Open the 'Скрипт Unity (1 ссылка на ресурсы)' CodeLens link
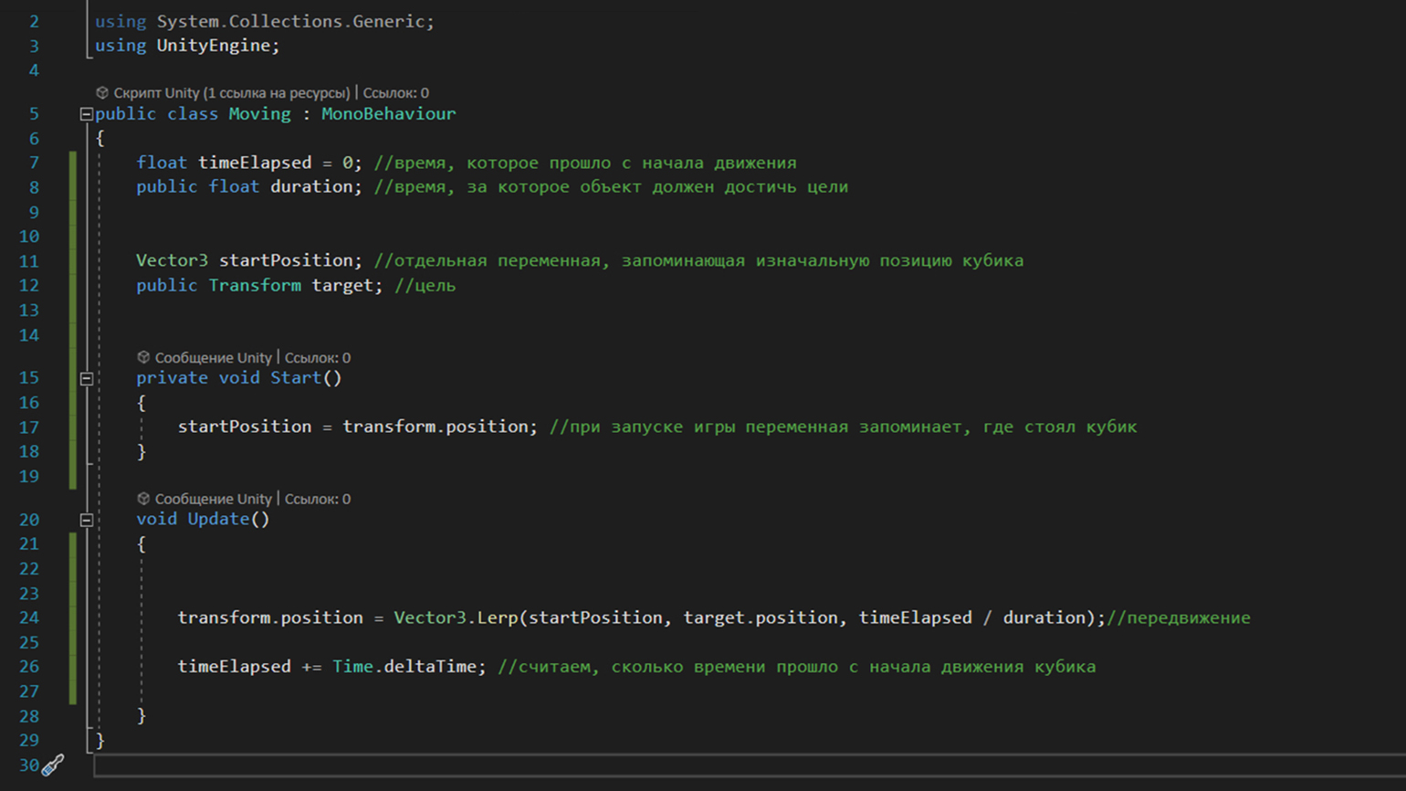 [x=231, y=93]
